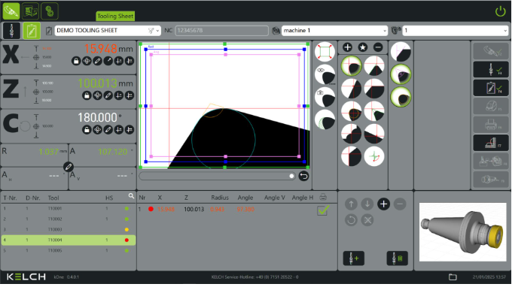
Task: Click the pencil between R and A fields
Action: click(69, 167)
